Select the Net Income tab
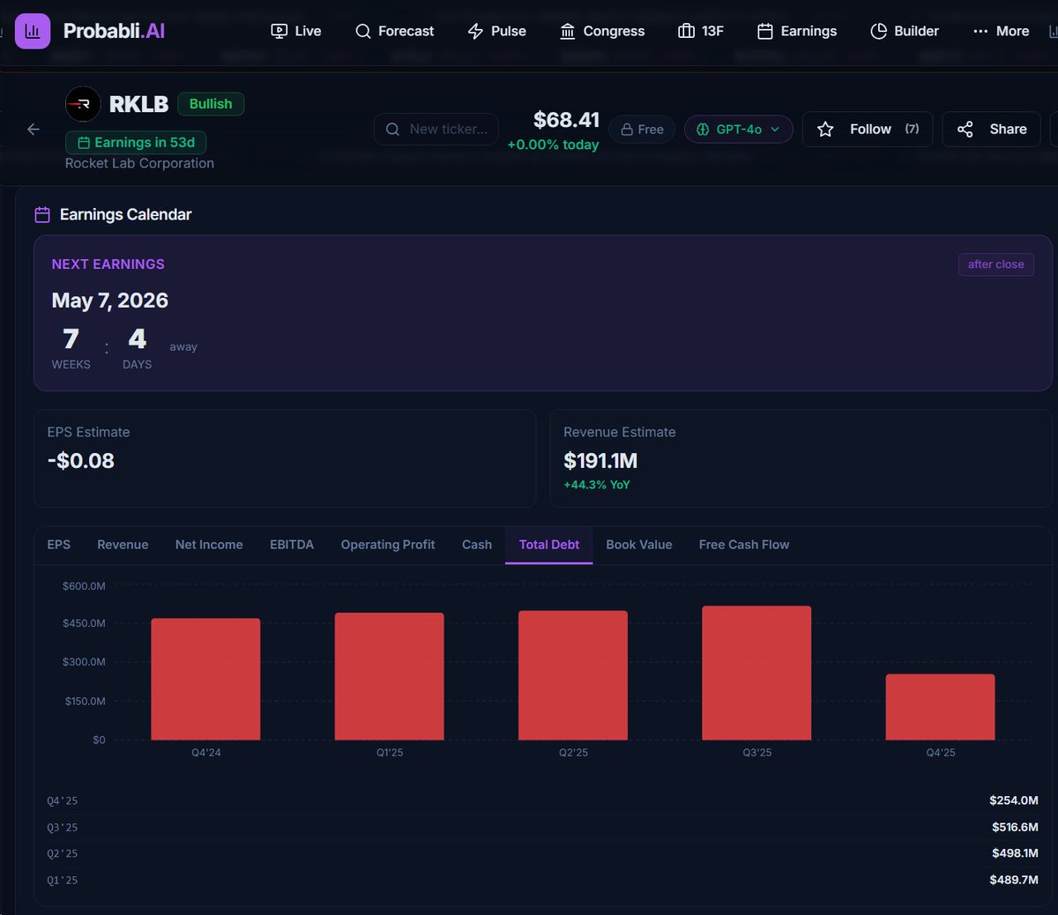This screenshot has height=915, width=1058. pyautogui.click(x=209, y=545)
